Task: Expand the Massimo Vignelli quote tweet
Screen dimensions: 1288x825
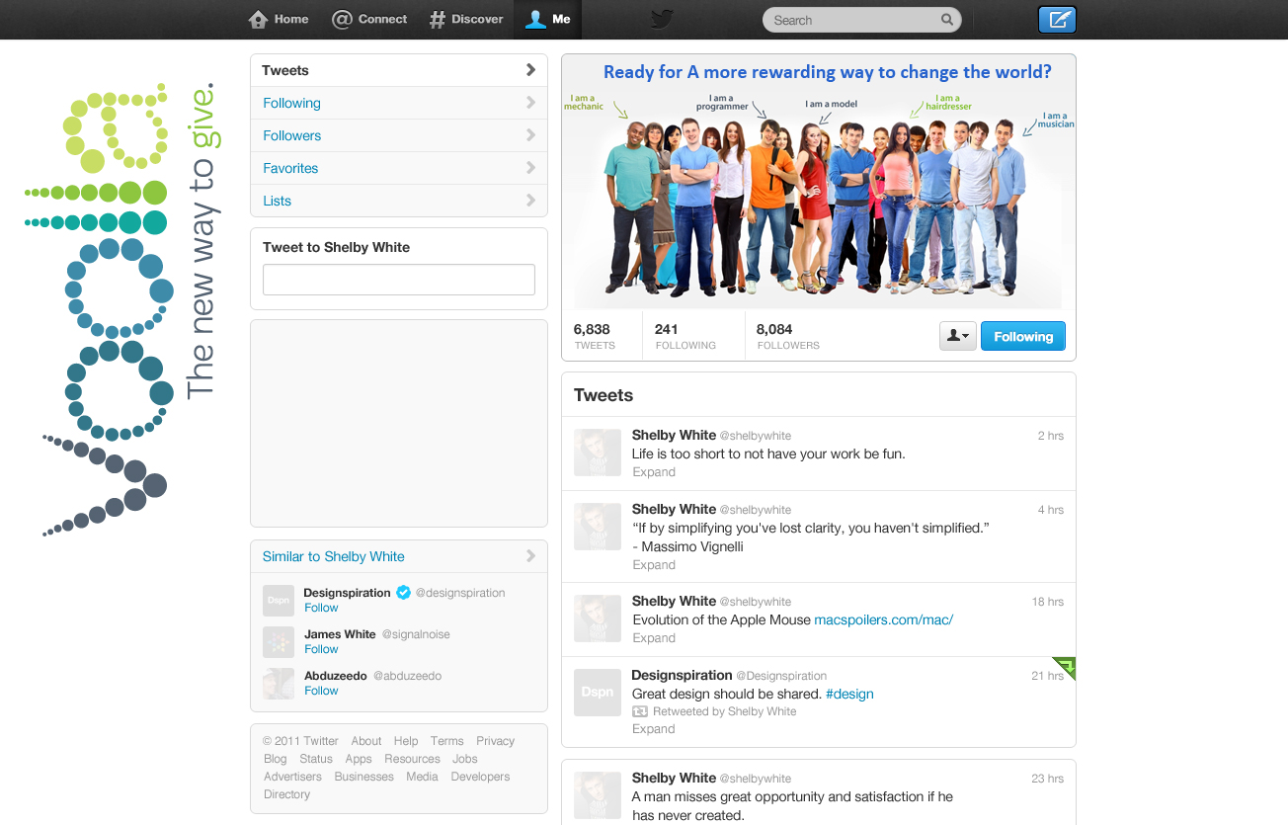Action: 654,565
